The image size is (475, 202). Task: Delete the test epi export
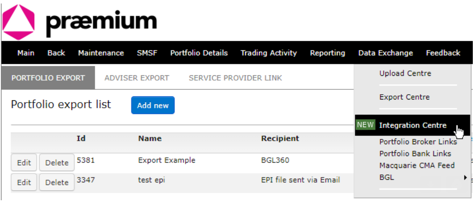[57, 182]
